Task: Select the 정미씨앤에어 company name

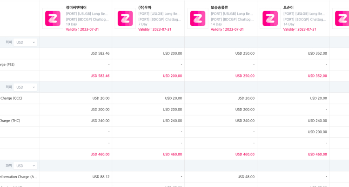Action: [76, 7]
